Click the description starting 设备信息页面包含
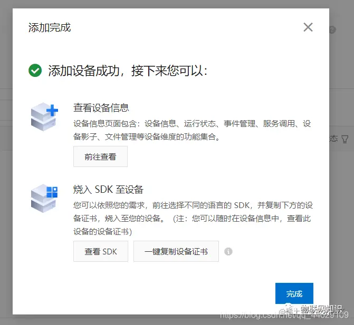Viewport: 354px width, 325px height. [x=192, y=130]
